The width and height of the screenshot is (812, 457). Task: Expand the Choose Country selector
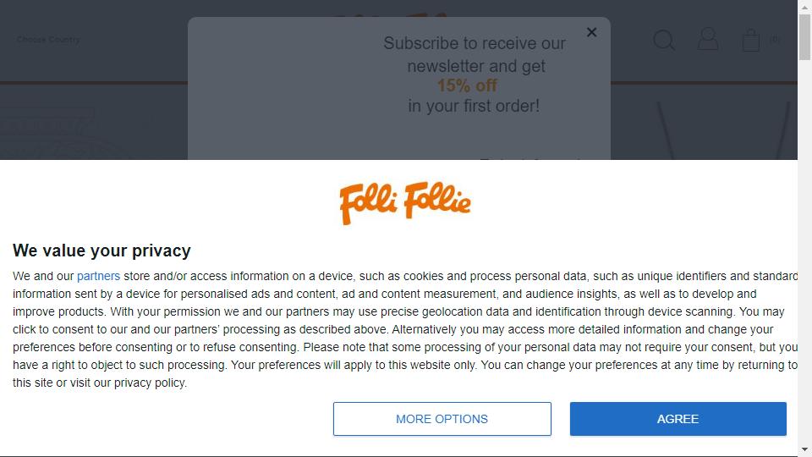[x=48, y=40]
